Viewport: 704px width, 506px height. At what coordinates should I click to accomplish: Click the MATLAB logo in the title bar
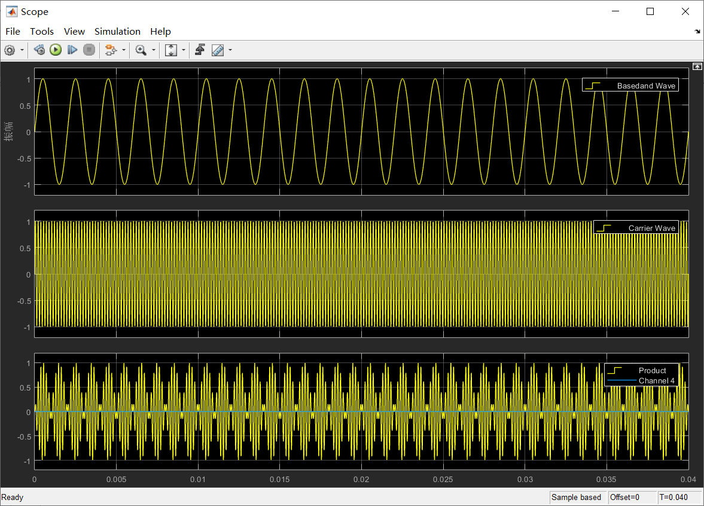(11, 12)
